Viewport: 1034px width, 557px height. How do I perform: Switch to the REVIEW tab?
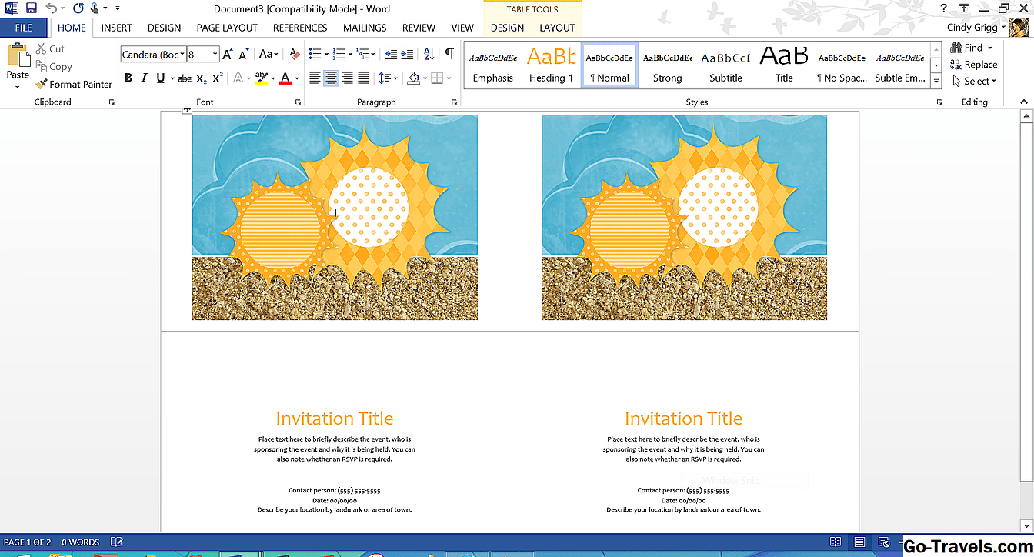(x=419, y=28)
